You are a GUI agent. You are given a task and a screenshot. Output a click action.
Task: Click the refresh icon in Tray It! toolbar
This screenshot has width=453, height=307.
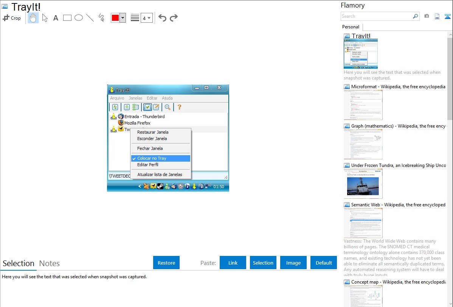click(115, 107)
